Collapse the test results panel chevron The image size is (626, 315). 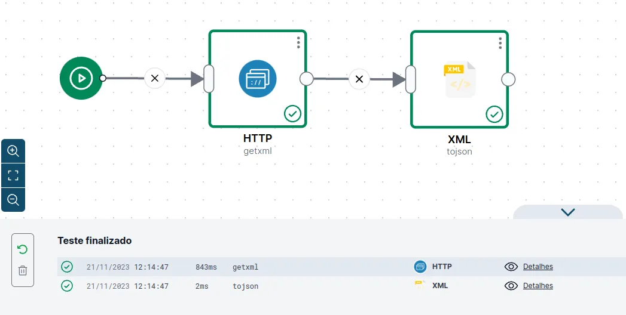pos(568,212)
